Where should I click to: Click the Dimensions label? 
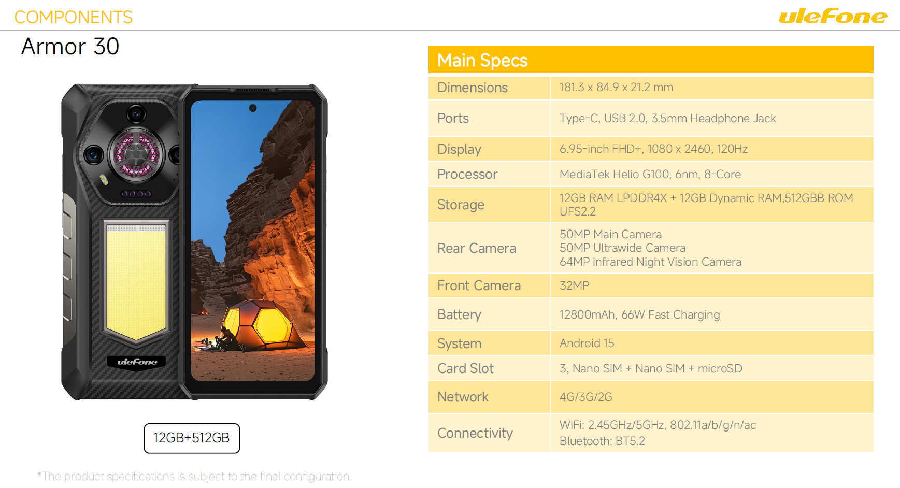pos(473,88)
